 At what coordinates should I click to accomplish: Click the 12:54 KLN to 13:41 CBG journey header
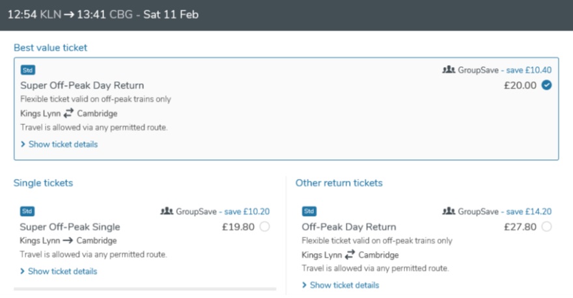(x=103, y=14)
